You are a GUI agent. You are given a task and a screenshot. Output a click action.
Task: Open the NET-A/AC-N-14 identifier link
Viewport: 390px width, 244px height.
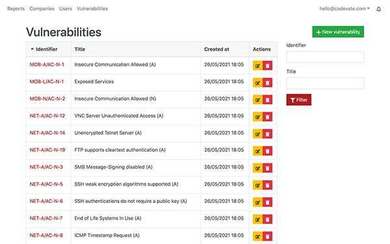click(47, 133)
